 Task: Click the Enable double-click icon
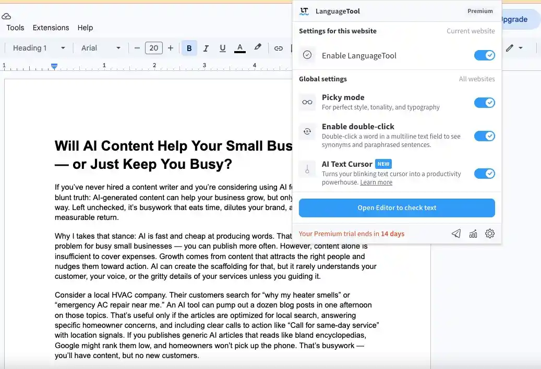pos(307,131)
